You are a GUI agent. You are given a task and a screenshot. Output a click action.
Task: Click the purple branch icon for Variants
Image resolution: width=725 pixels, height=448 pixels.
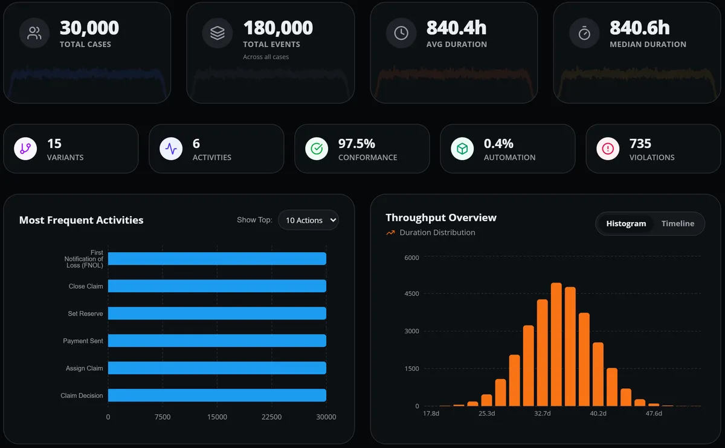coord(25,149)
